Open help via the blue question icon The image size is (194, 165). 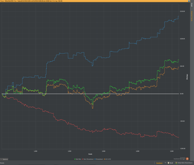click(189, 1)
